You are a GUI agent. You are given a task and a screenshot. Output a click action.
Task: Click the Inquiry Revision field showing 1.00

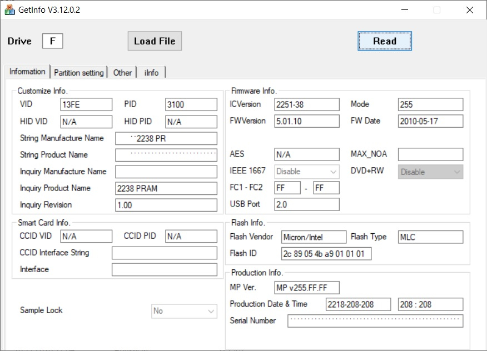point(166,205)
